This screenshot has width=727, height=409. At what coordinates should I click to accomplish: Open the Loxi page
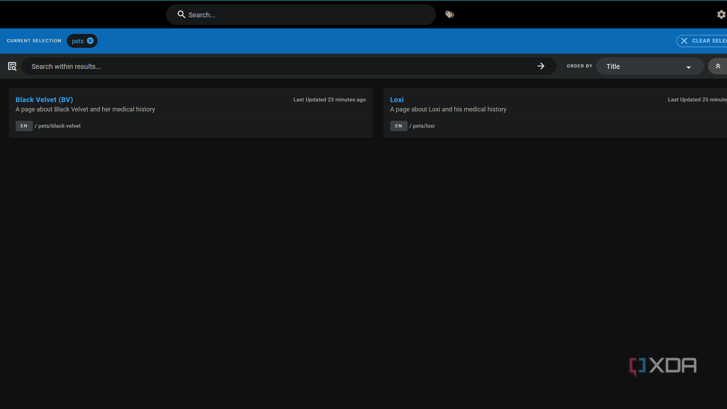click(x=396, y=99)
